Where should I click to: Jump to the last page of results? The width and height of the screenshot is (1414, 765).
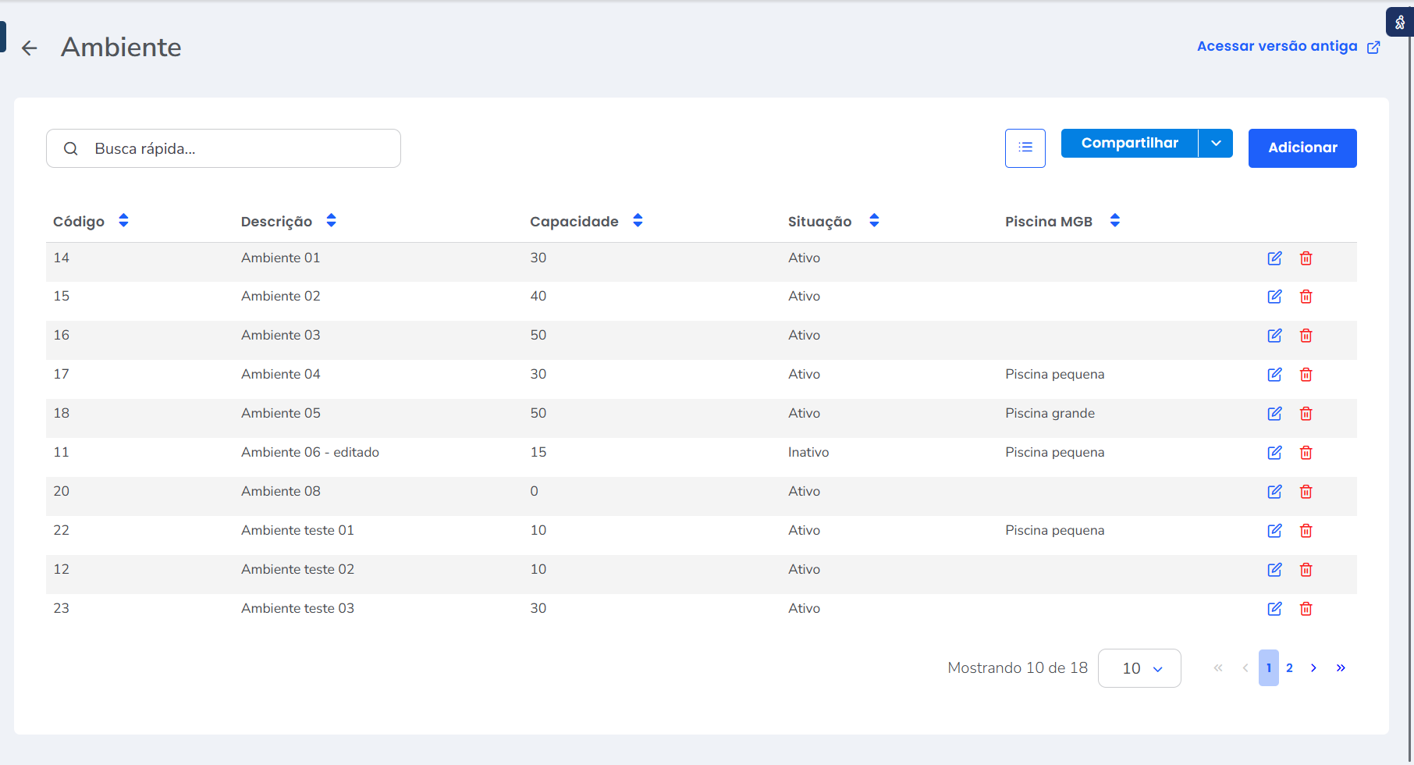1341,668
